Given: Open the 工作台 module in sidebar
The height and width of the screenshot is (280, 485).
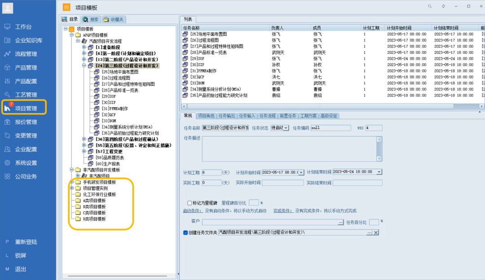Looking at the screenshot, I should [25, 26].
